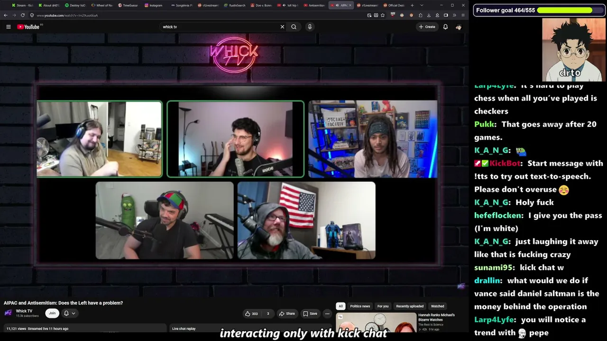Show more browser toolbar tools chevron
The width and height of the screenshot is (607, 341).
[454, 15]
